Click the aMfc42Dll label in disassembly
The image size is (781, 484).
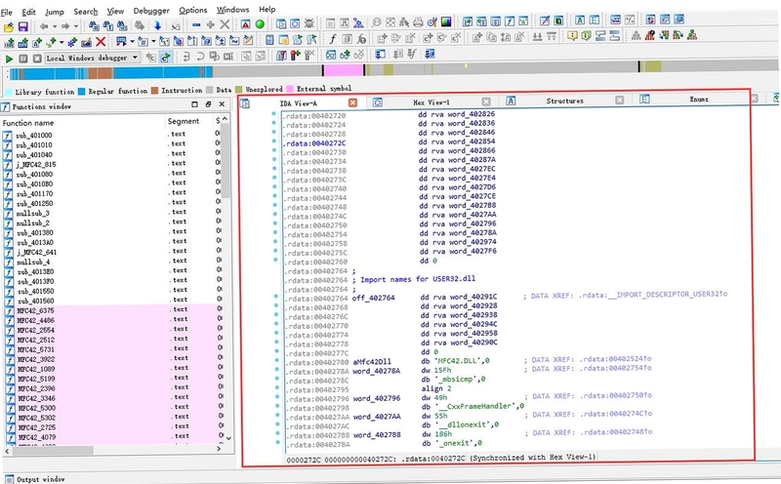372,361
